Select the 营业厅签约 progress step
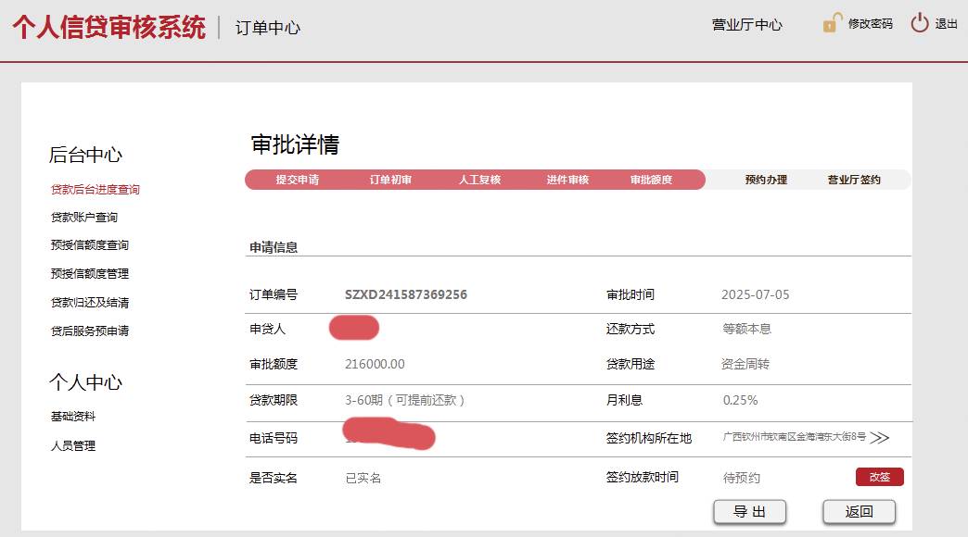The width and height of the screenshot is (968, 537). [854, 180]
